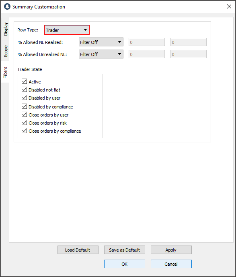236x277 pixels.
Task: Open the Row Type dropdown
Action: tap(67, 30)
